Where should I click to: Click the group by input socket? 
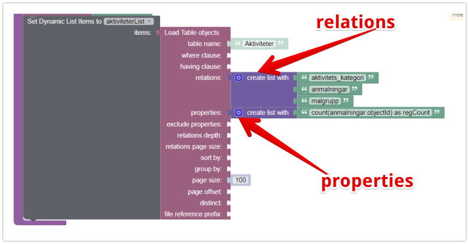click(229, 169)
